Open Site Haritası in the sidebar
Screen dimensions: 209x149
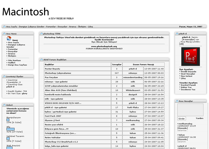click(14, 61)
